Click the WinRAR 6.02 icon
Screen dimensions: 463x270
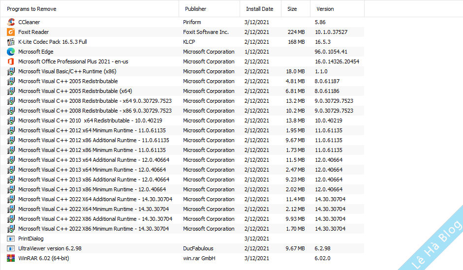(x=11, y=258)
